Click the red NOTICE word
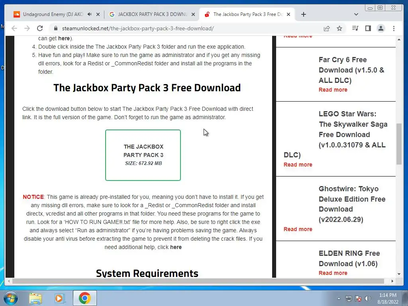 pyautogui.click(x=33, y=197)
